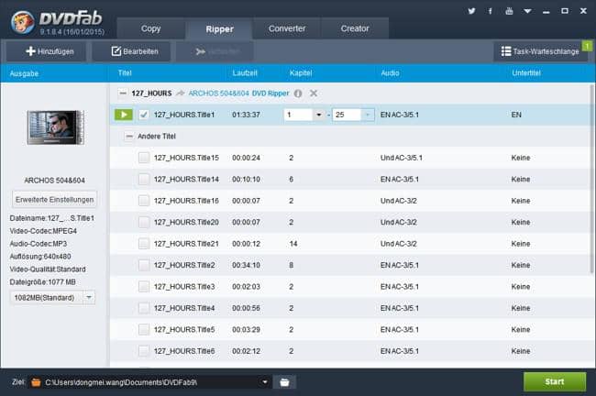Browse destination with the folder icon button
This screenshot has height=396, width=596.
pyautogui.click(x=284, y=382)
